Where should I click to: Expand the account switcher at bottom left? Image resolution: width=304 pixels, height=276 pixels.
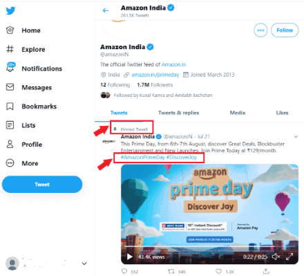click(x=84, y=264)
